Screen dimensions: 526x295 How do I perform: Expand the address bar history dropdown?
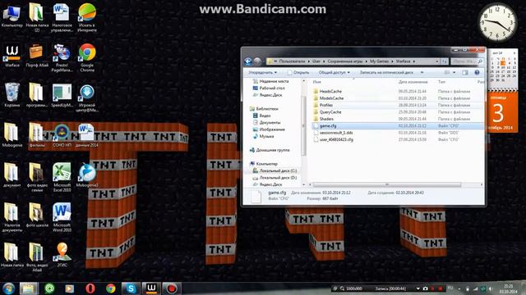tap(436, 61)
